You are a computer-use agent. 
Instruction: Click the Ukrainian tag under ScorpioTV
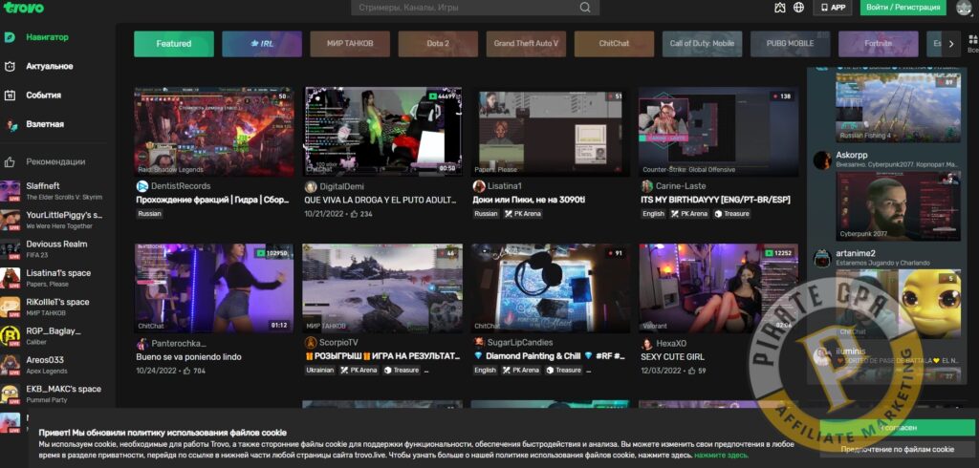click(x=320, y=370)
